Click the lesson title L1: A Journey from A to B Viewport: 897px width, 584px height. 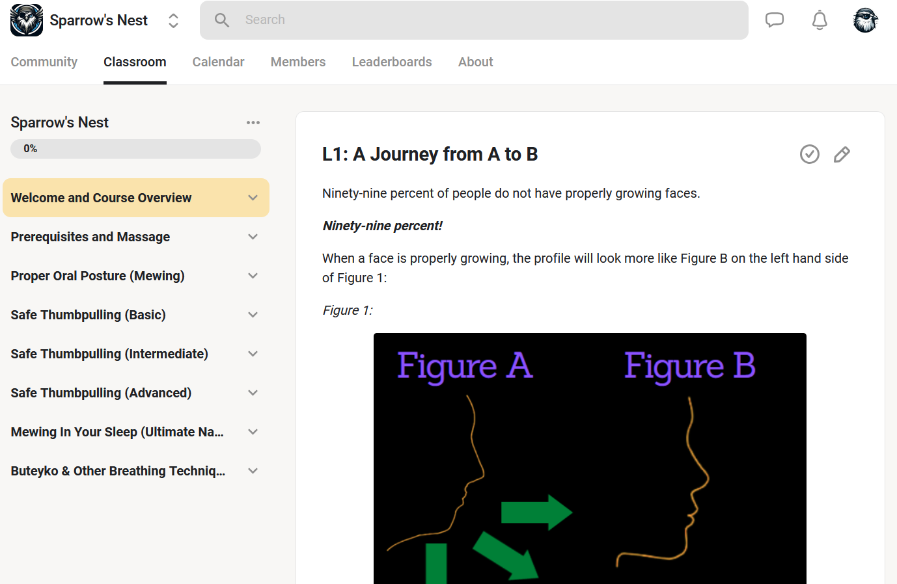coord(430,154)
